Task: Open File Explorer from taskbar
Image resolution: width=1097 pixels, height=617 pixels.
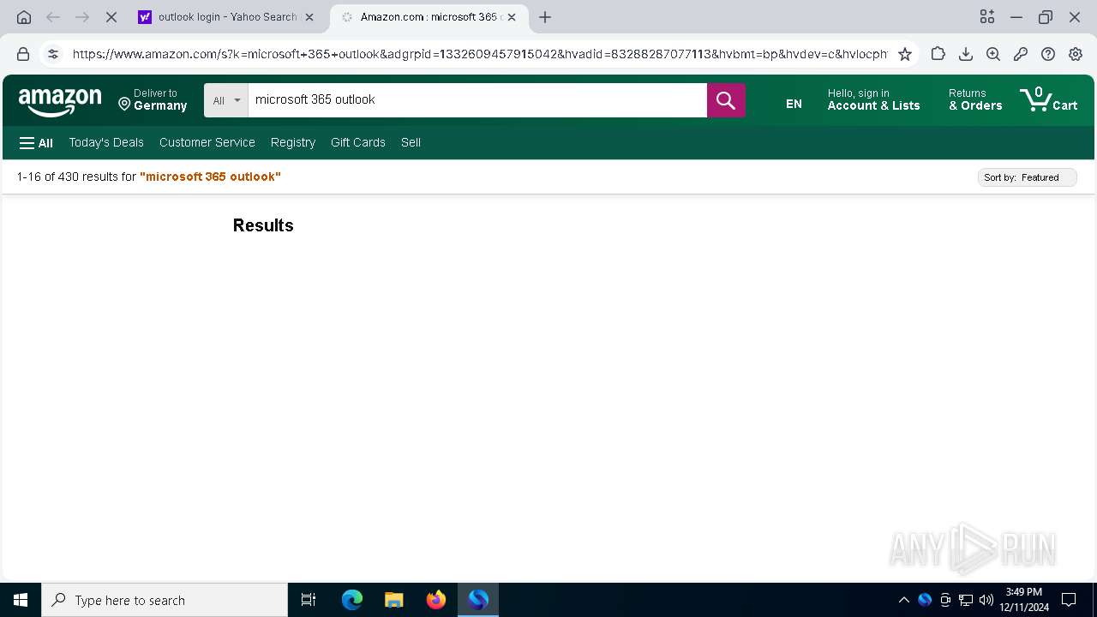Action: click(x=393, y=600)
